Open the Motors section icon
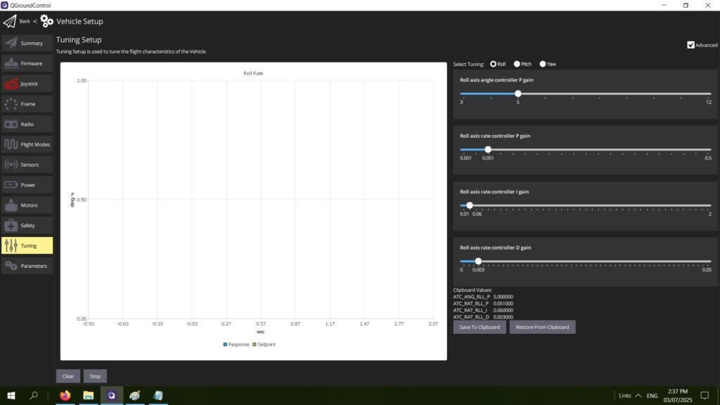Image resolution: width=720 pixels, height=405 pixels. click(11, 205)
